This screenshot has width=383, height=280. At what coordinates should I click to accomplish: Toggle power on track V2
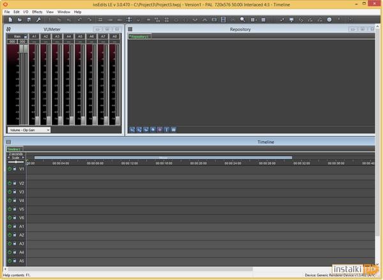pos(10,183)
